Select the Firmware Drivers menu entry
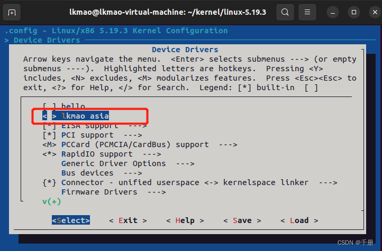The image size is (382, 251). tap(99, 192)
